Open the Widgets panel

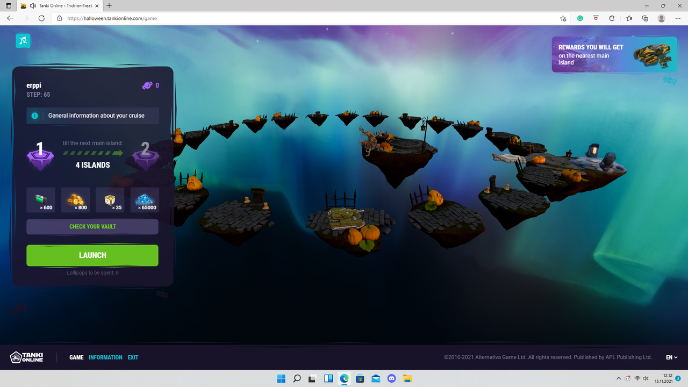[x=328, y=378]
